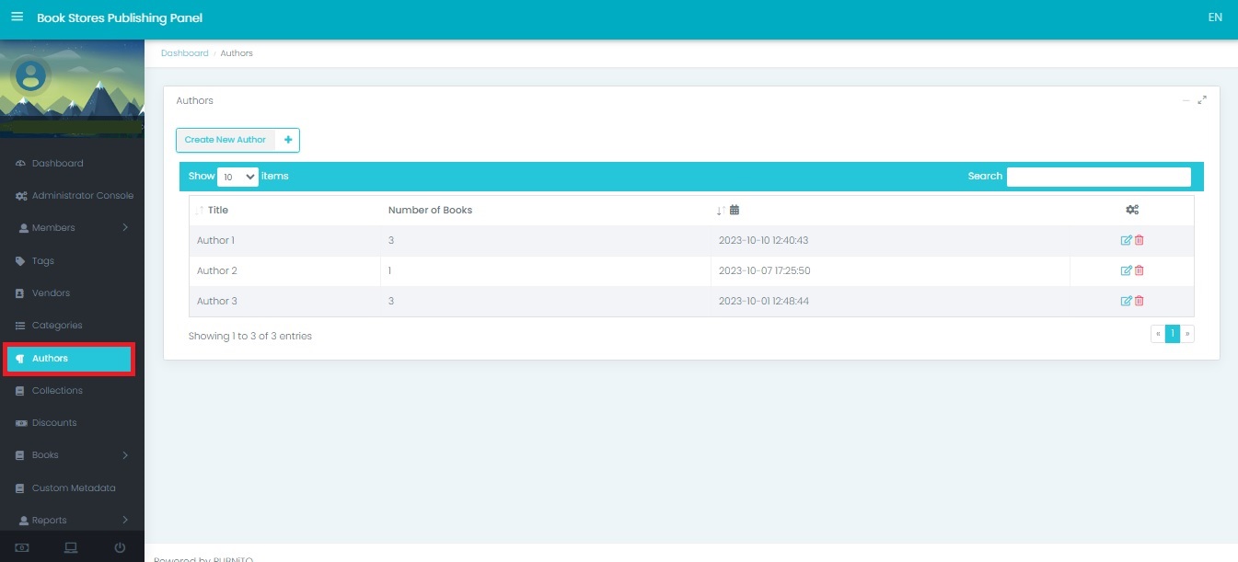1238x562 pixels.
Task: Delete Author 3 using trash icon
Action: (x=1140, y=301)
